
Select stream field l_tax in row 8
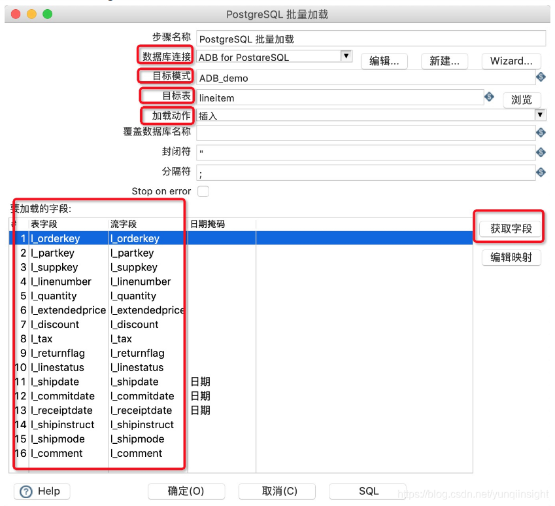121,338
